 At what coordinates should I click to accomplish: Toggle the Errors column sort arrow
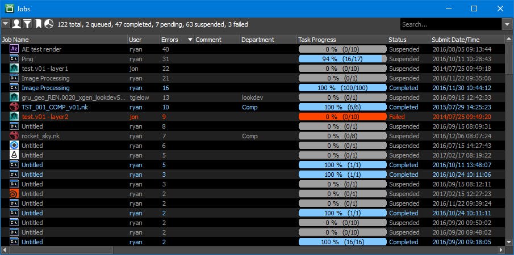190,40
